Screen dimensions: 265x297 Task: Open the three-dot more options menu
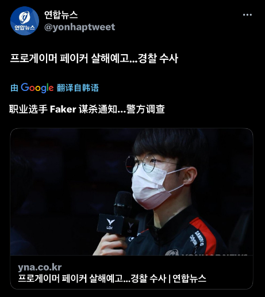point(247,15)
